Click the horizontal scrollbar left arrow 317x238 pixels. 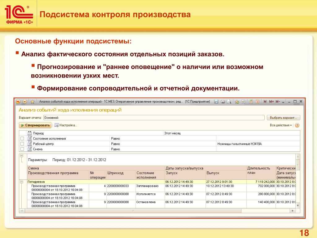(22, 211)
